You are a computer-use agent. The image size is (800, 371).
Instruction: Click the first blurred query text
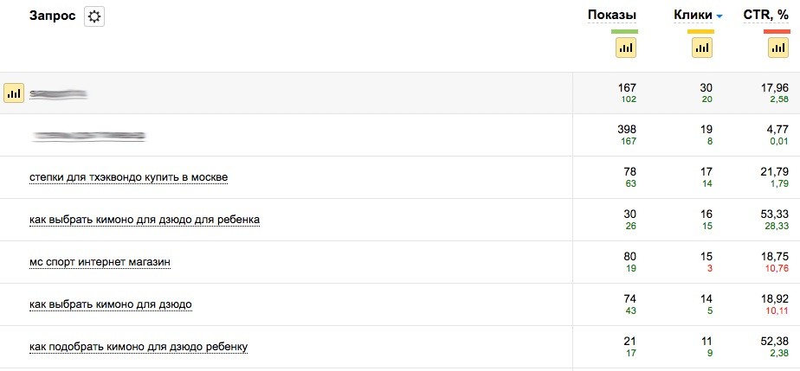pos(59,93)
